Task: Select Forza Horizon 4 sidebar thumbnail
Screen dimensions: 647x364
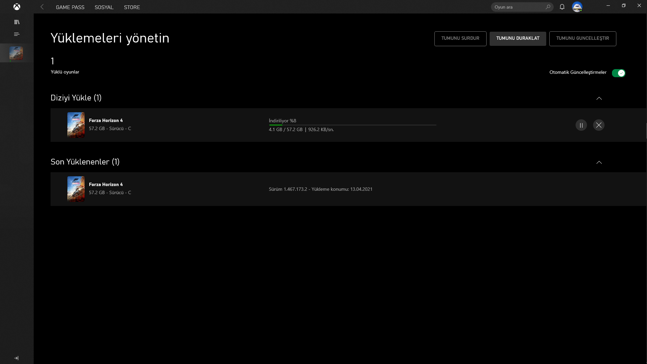Action: click(x=16, y=53)
